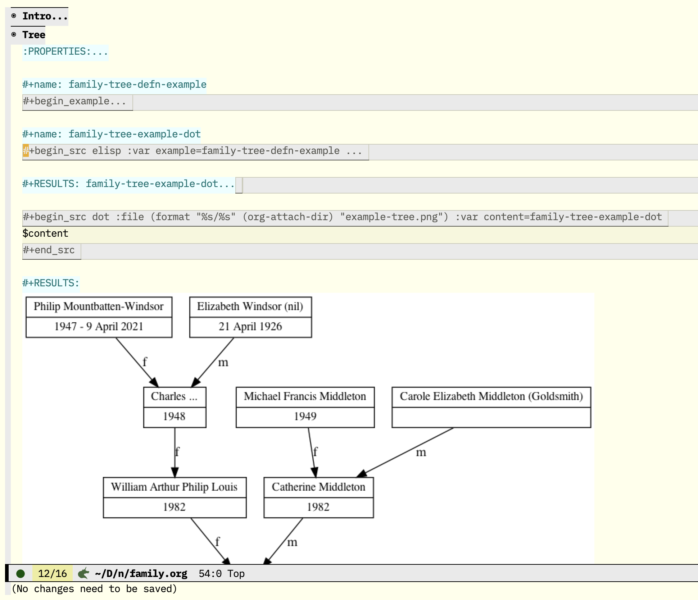Click the #+name: family-tree-example-dot line

click(112, 134)
